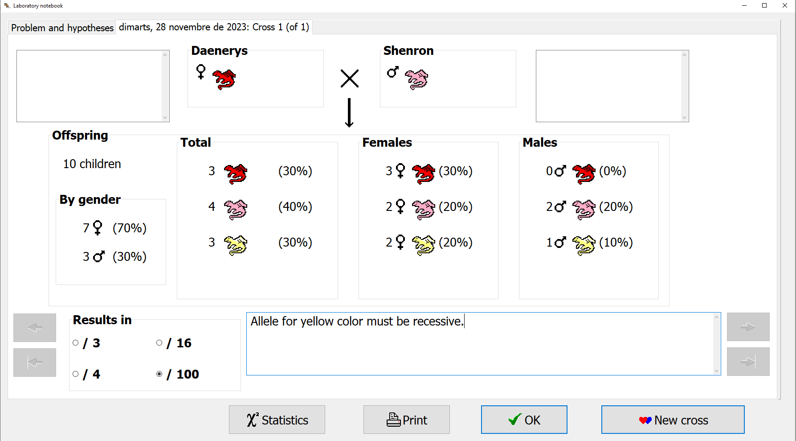Jump to the first cross arrow
The height and width of the screenshot is (441, 796).
(35, 363)
